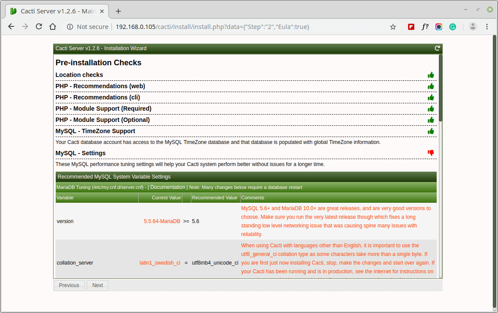Collapse the MySQL - Settings section
The height and width of the screenshot is (313, 498).
pos(80,153)
